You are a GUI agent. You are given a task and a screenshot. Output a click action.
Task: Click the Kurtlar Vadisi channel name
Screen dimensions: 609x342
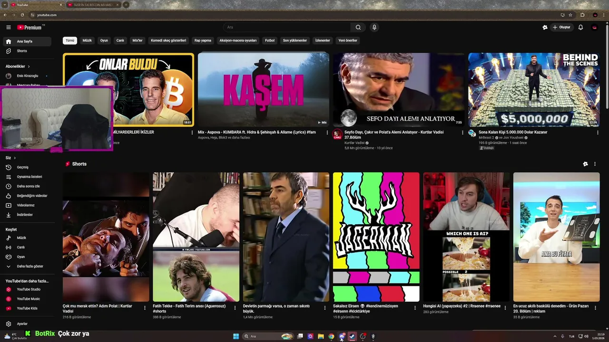point(354,143)
